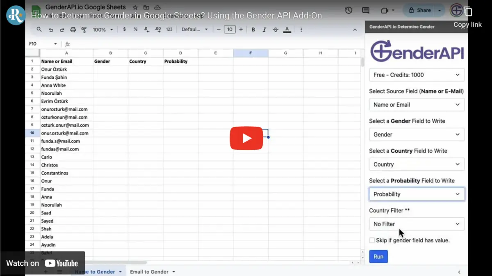
Task: Open the search menus magnifier icon
Action: (x=39, y=30)
